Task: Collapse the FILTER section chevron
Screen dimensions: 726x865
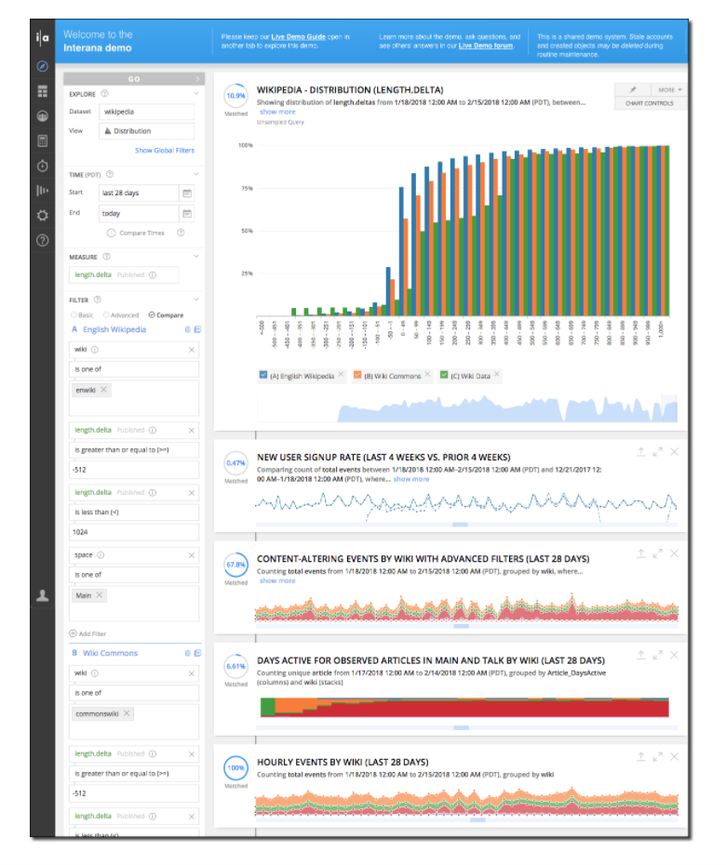Action: (x=196, y=299)
